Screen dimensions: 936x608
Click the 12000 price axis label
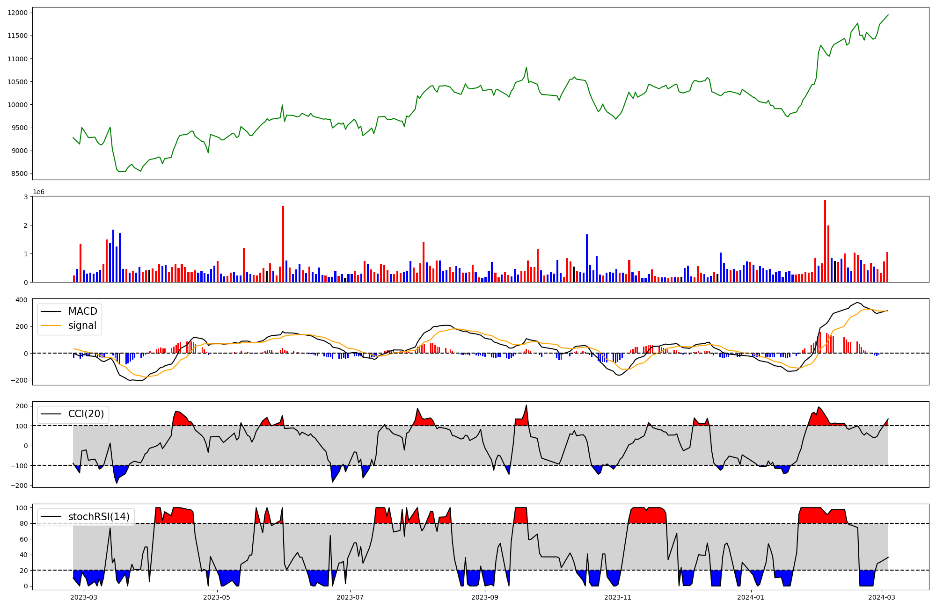coord(18,13)
